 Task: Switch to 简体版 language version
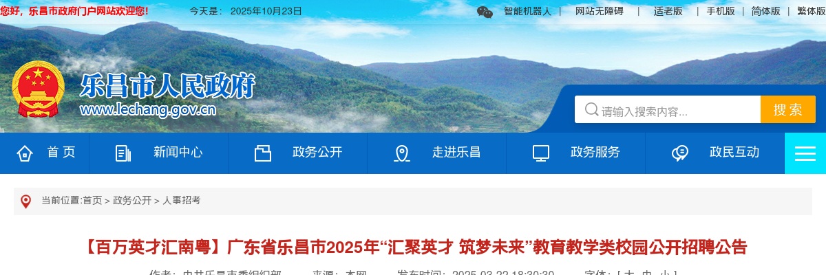[x=766, y=11]
